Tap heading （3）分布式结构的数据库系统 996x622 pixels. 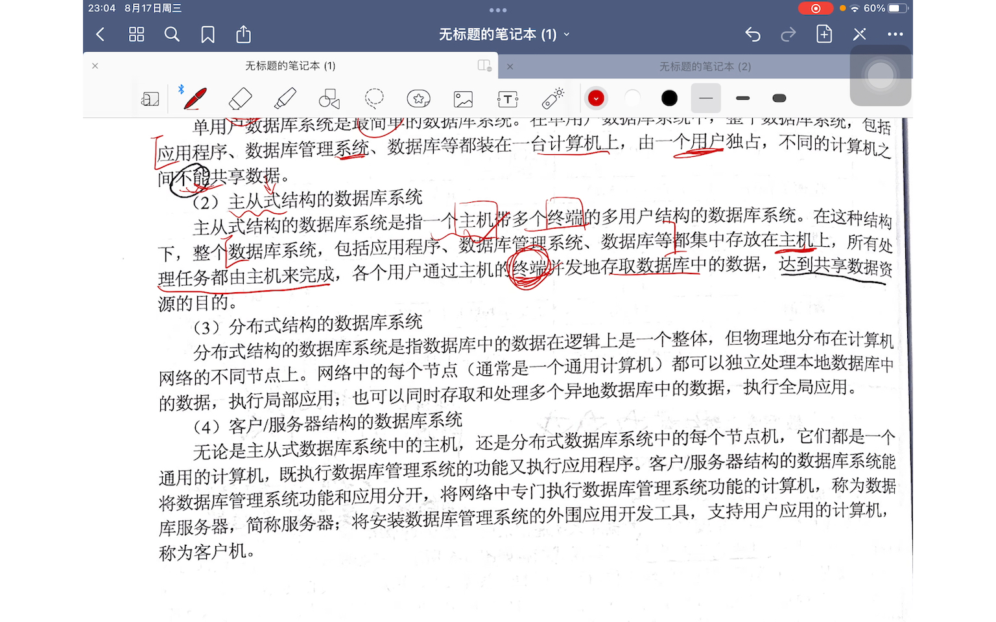[307, 325]
